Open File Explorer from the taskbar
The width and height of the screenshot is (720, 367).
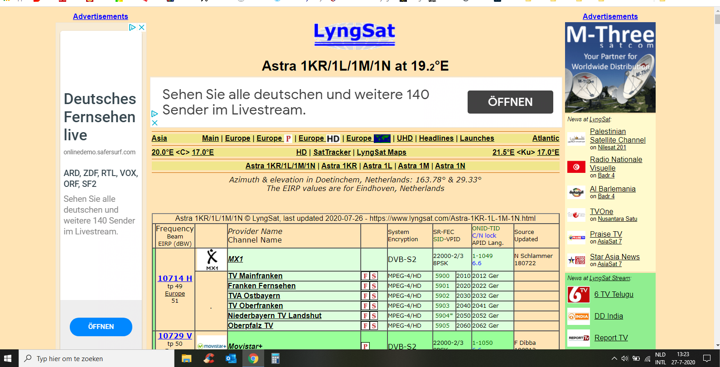coord(186,358)
